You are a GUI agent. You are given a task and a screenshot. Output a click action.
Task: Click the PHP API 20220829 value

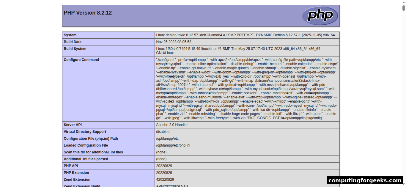164,166
